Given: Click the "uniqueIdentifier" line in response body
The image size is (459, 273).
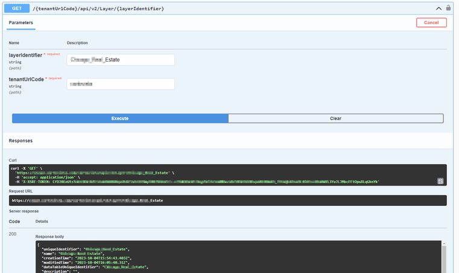Looking at the screenshot, I should 86,249.
